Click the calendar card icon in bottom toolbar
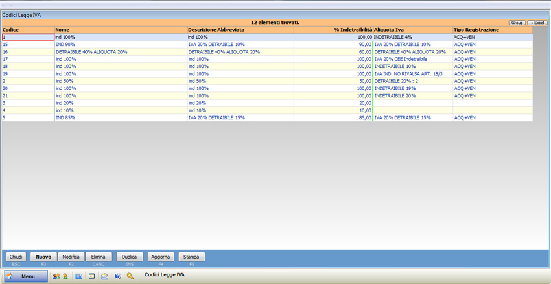This screenshot has width=551, height=284. (92, 276)
